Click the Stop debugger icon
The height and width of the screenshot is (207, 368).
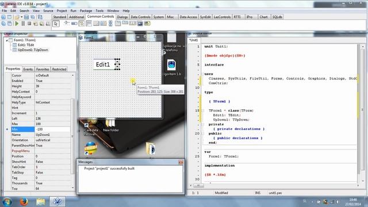29,24
